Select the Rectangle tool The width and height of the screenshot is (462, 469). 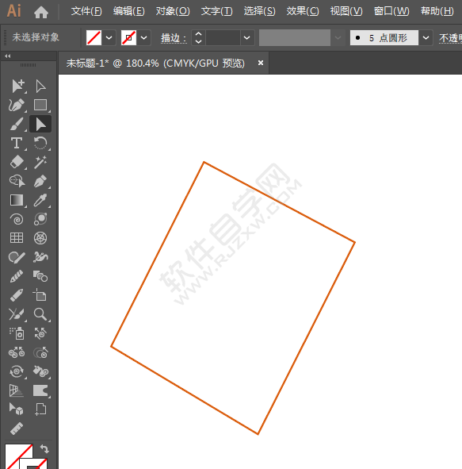pyautogui.click(x=40, y=106)
